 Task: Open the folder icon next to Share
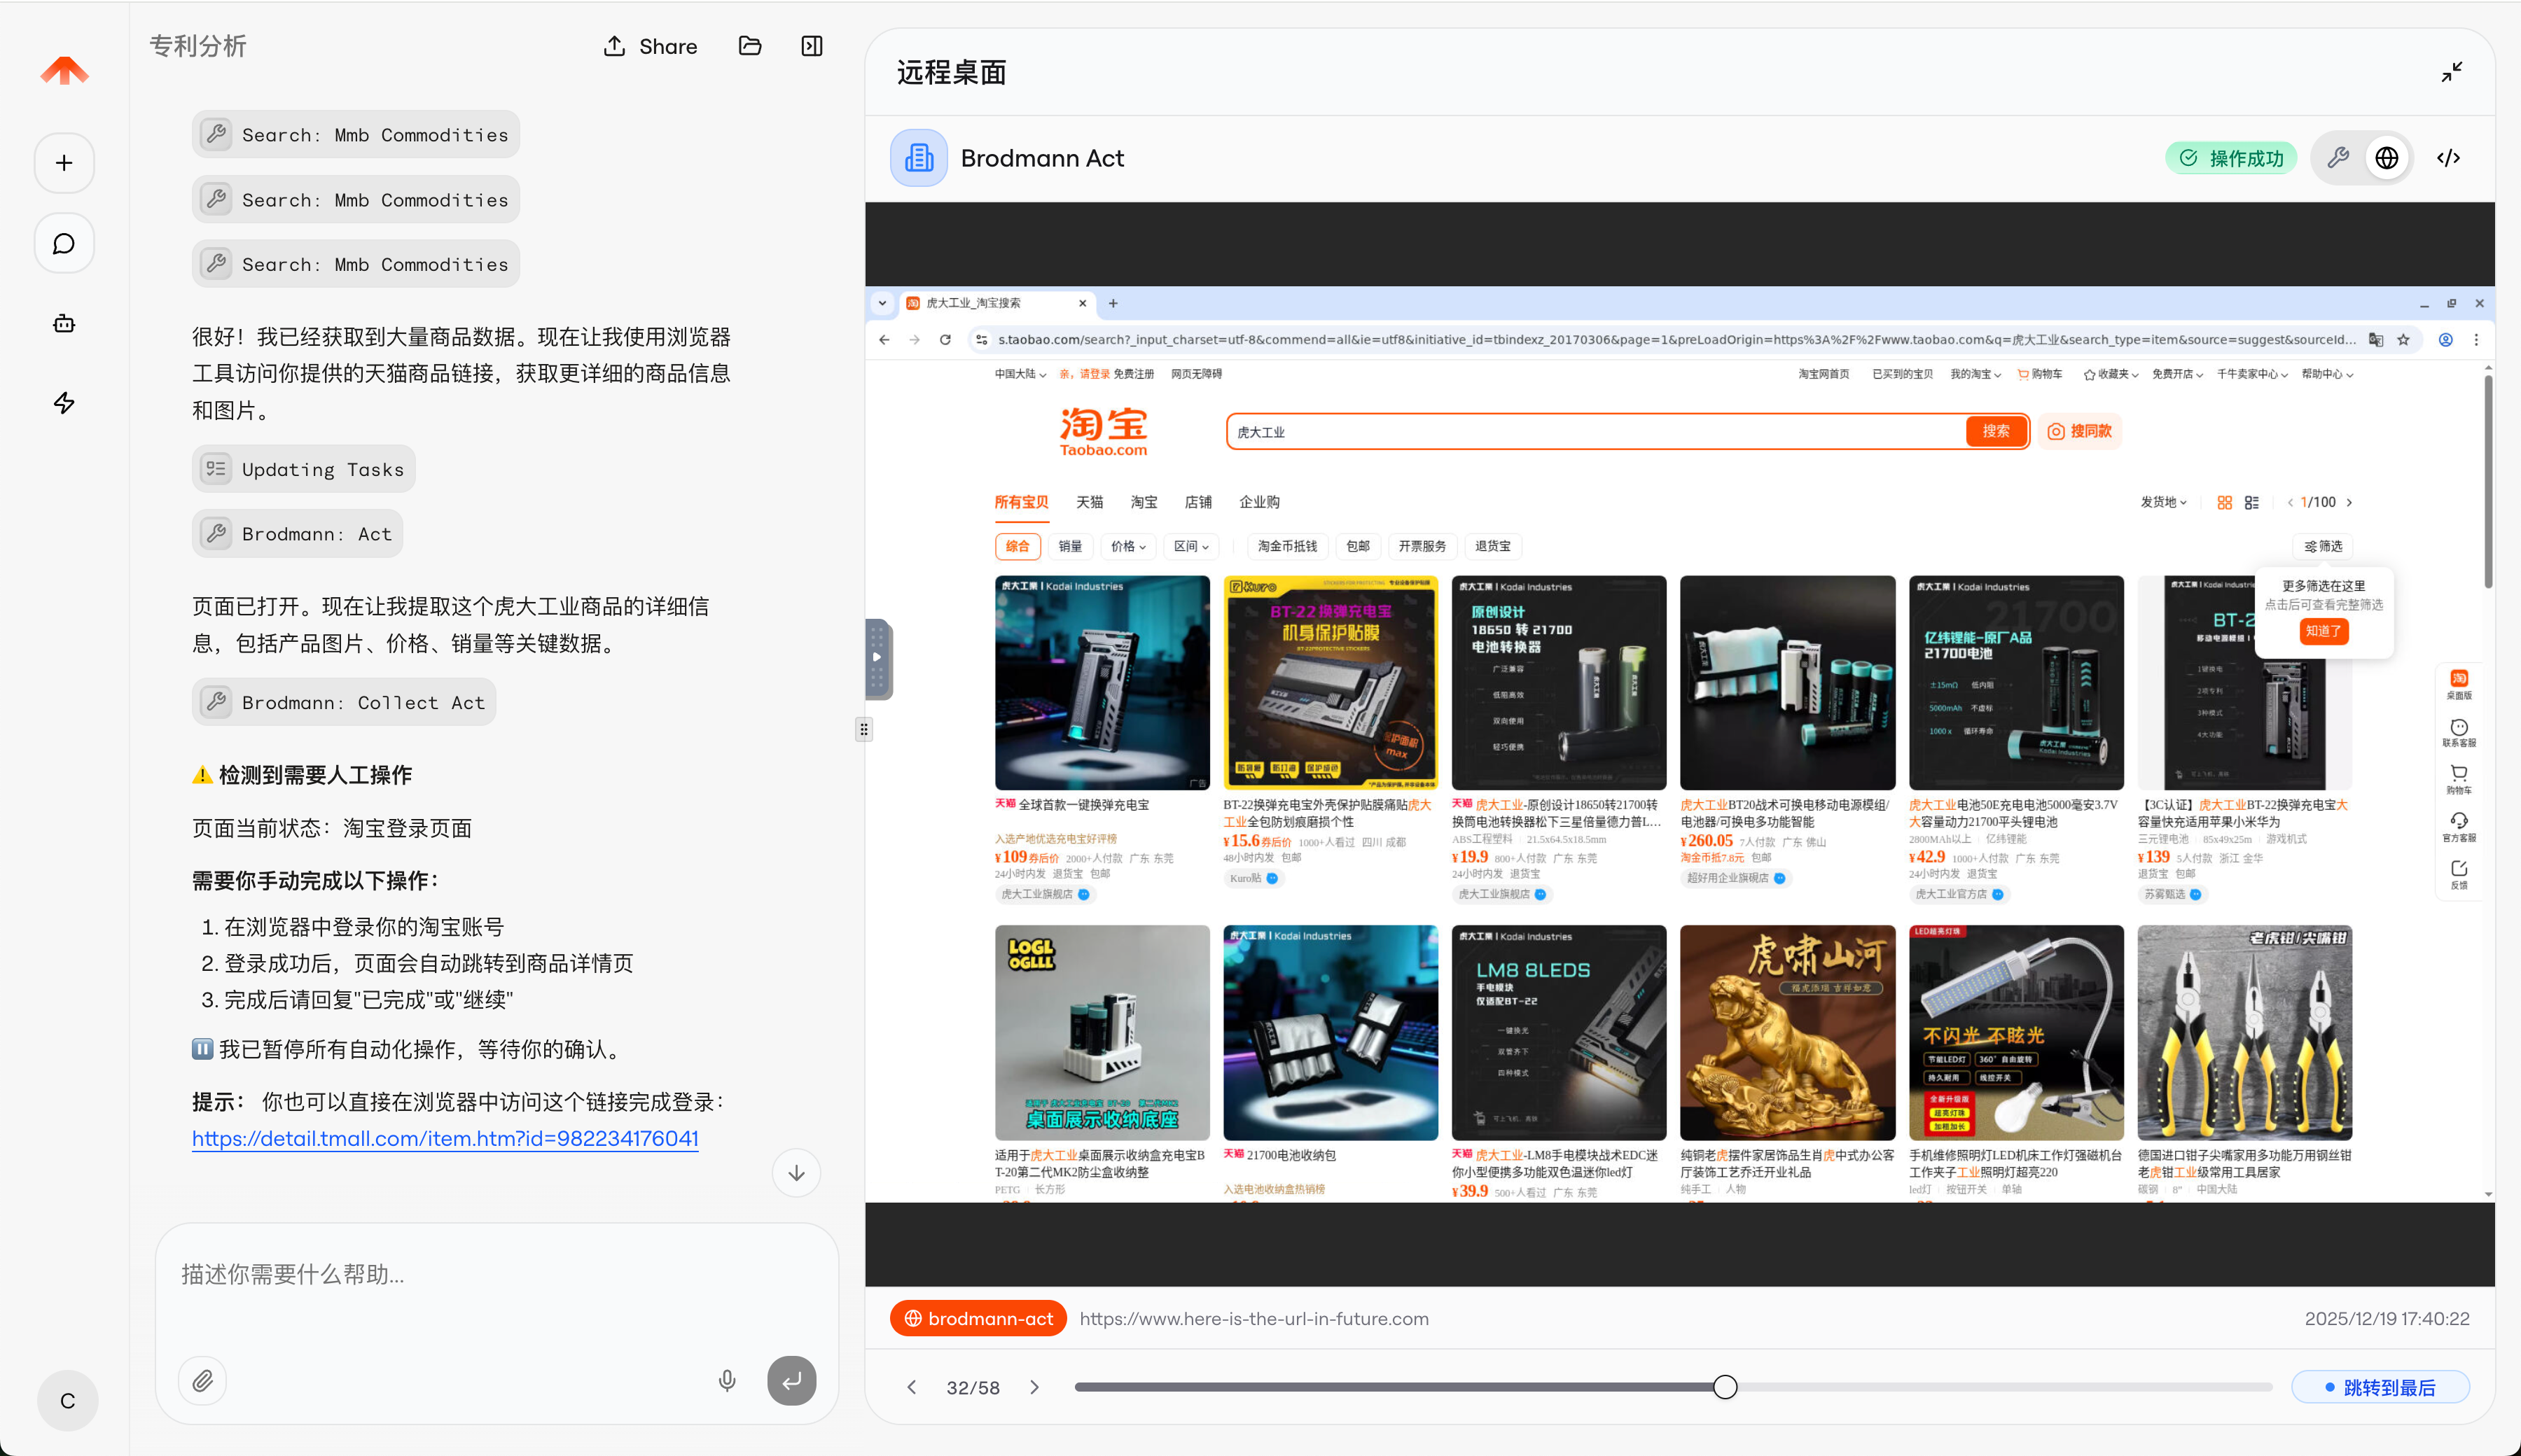click(x=749, y=46)
